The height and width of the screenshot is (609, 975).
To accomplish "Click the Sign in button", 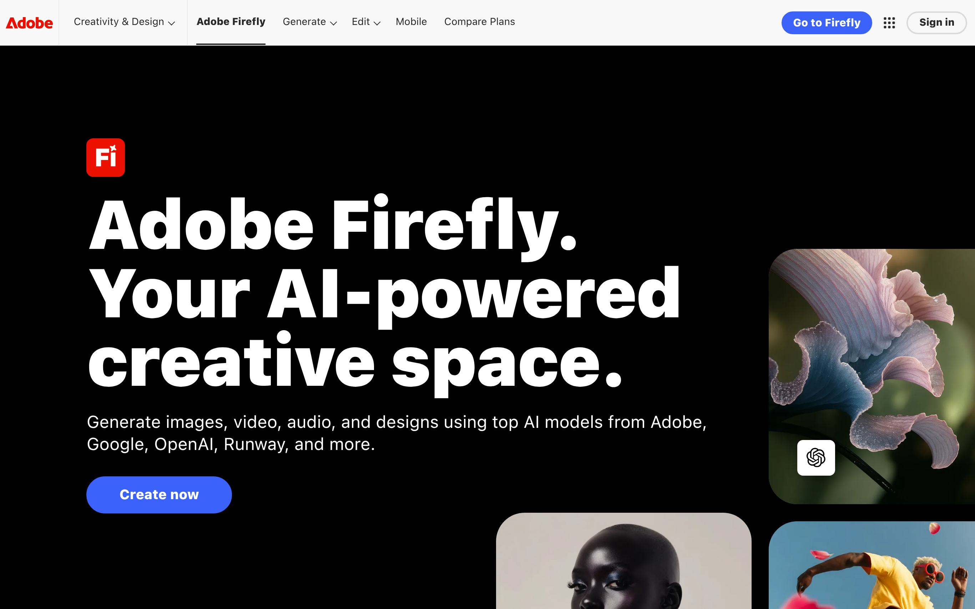I will point(937,22).
